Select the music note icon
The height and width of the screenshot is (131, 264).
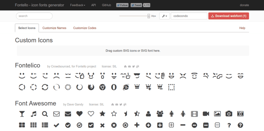click(x=34, y=114)
